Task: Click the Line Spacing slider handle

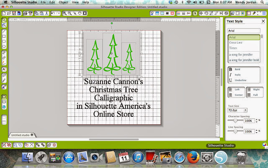Action: [x=235, y=131]
